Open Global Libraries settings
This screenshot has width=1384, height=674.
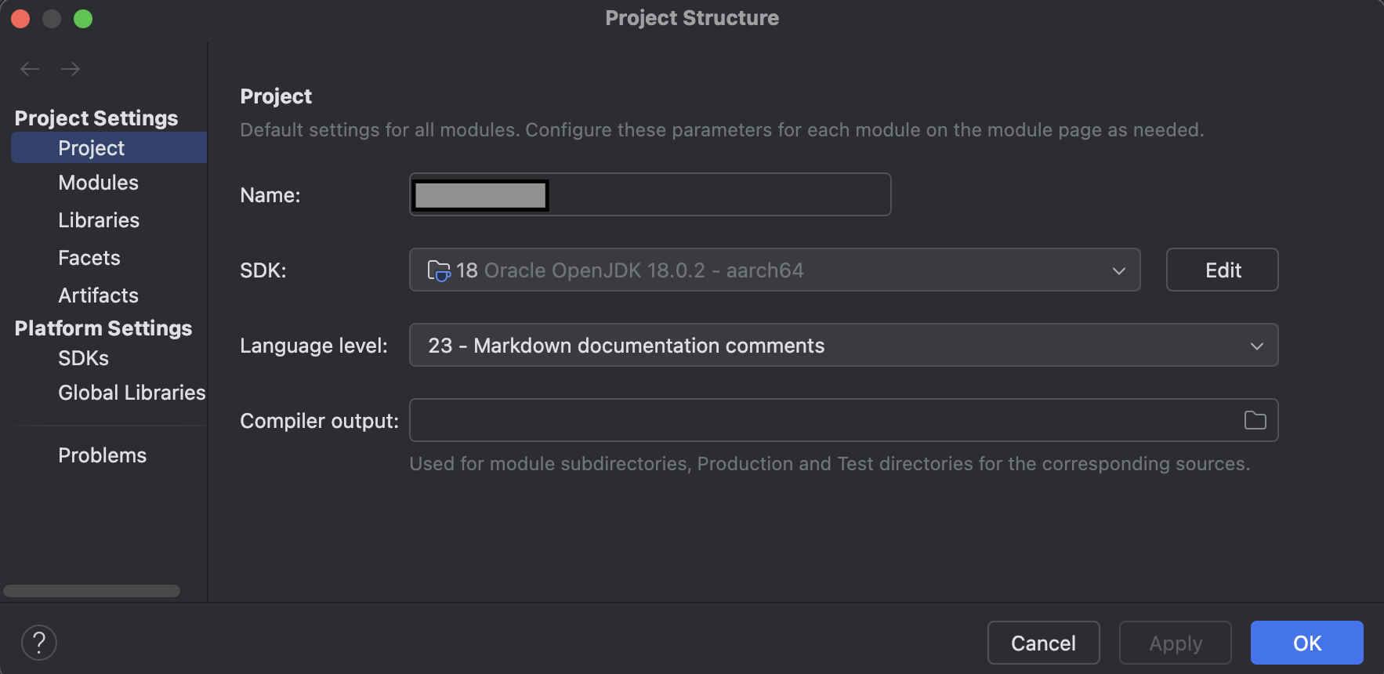(x=131, y=392)
